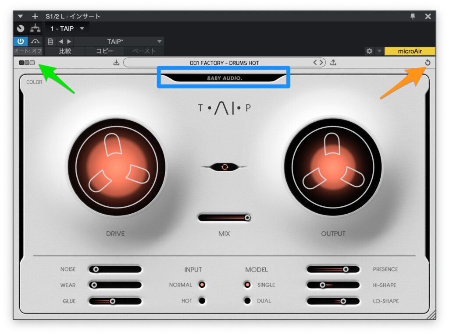Open the settings gear icon

point(369,51)
